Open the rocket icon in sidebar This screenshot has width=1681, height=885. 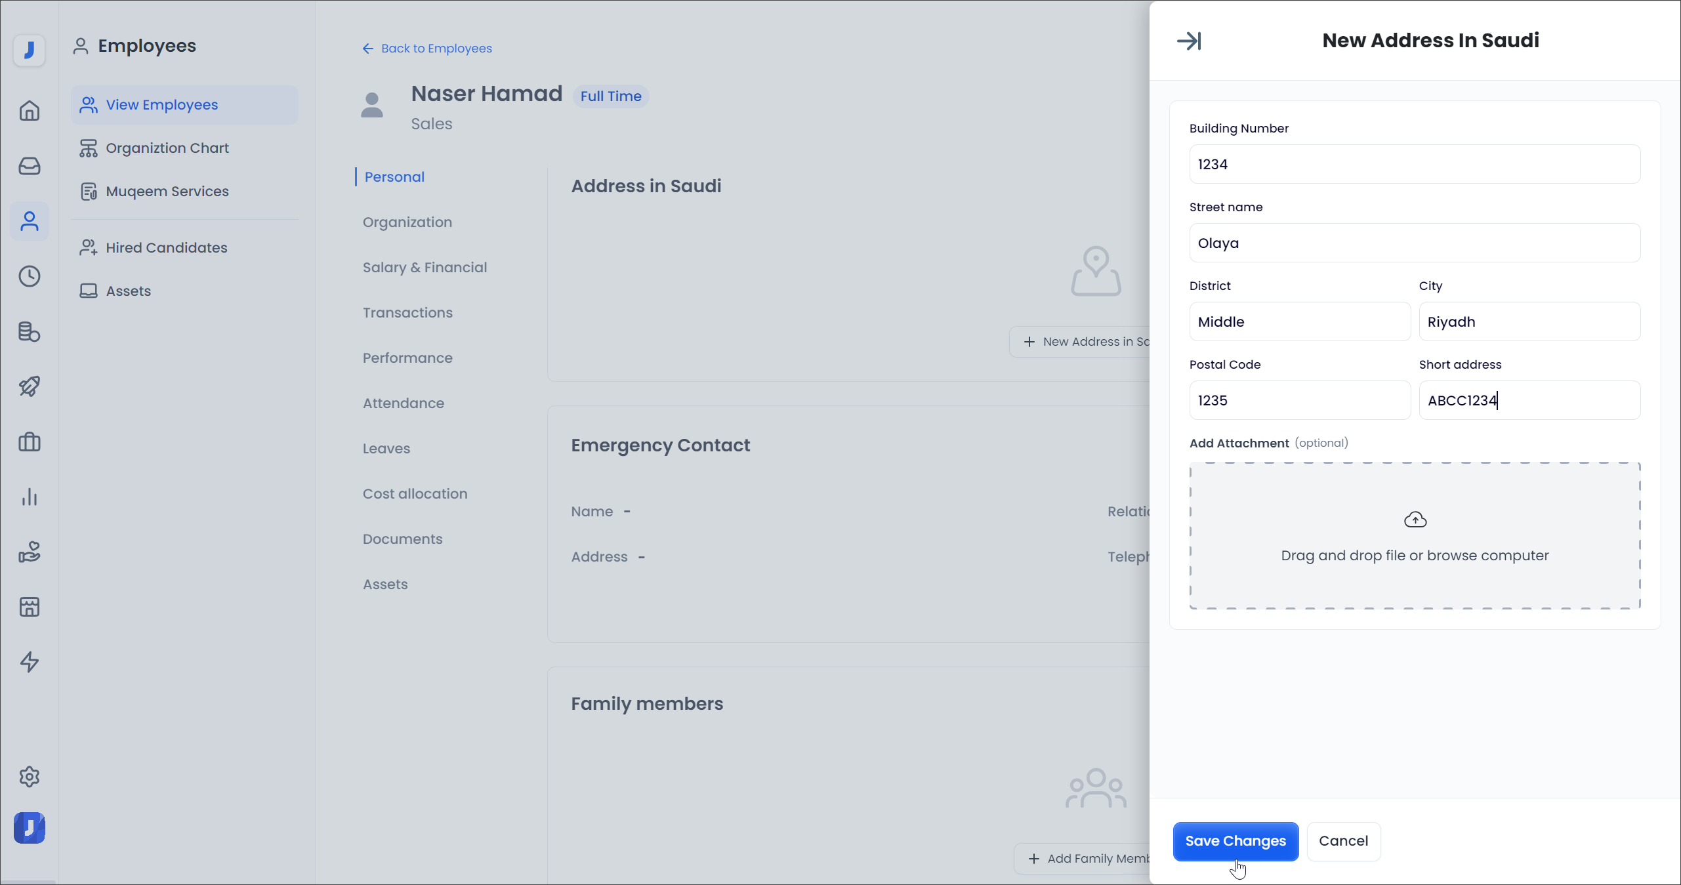point(30,386)
